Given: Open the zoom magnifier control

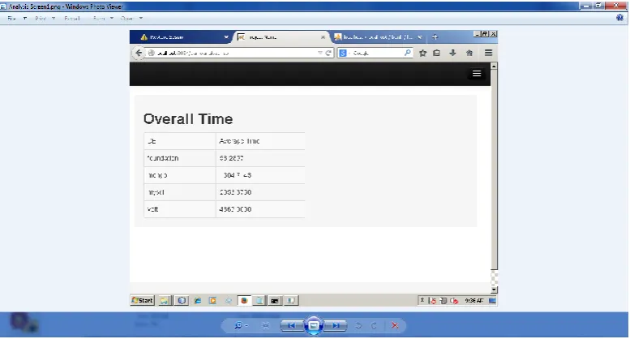Looking at the screenshot, I should (241, 325).
